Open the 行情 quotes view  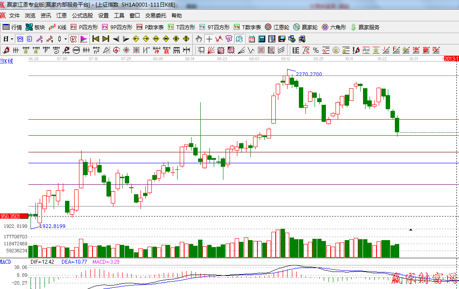click(12, 27)
